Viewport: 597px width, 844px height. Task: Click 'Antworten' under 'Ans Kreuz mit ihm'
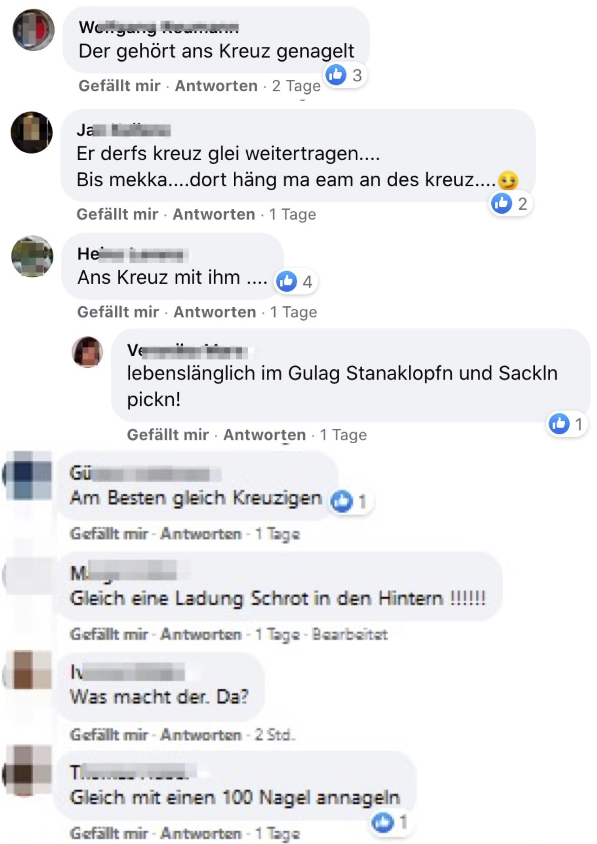click(x=215, y=312)
